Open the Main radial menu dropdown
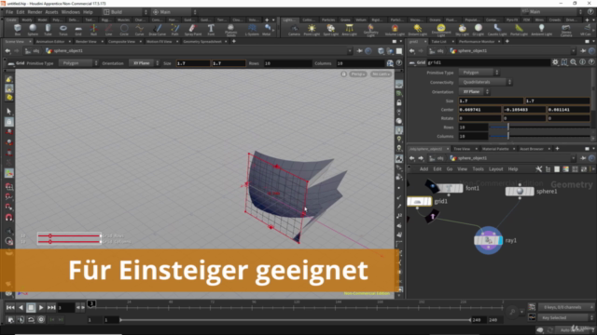This screenshot has width=597, height=335. (x=174, y=12)
